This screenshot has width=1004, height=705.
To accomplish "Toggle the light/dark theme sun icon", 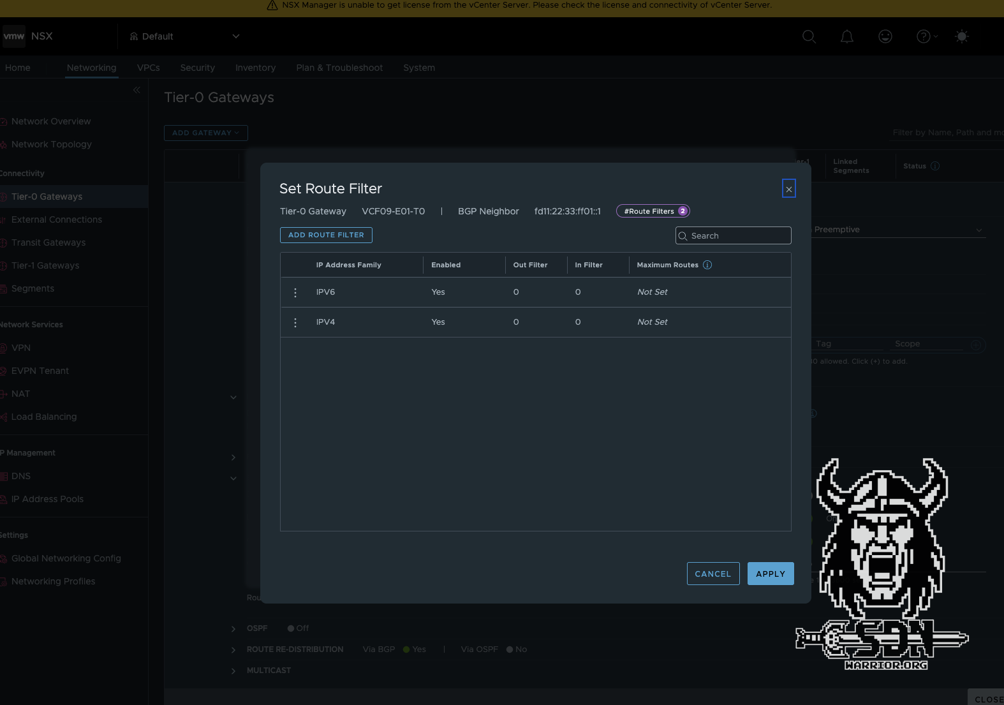I will 961,36.
